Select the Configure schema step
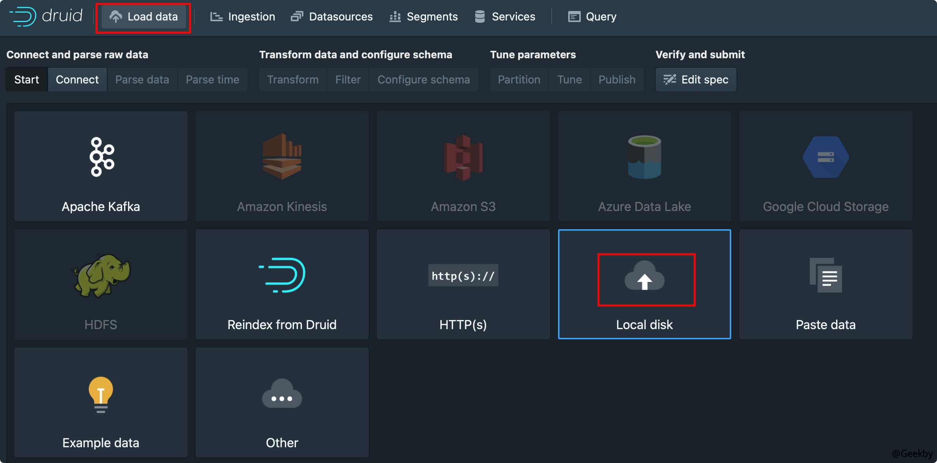Viewport: 937px width, 463px height. [424, 80]
